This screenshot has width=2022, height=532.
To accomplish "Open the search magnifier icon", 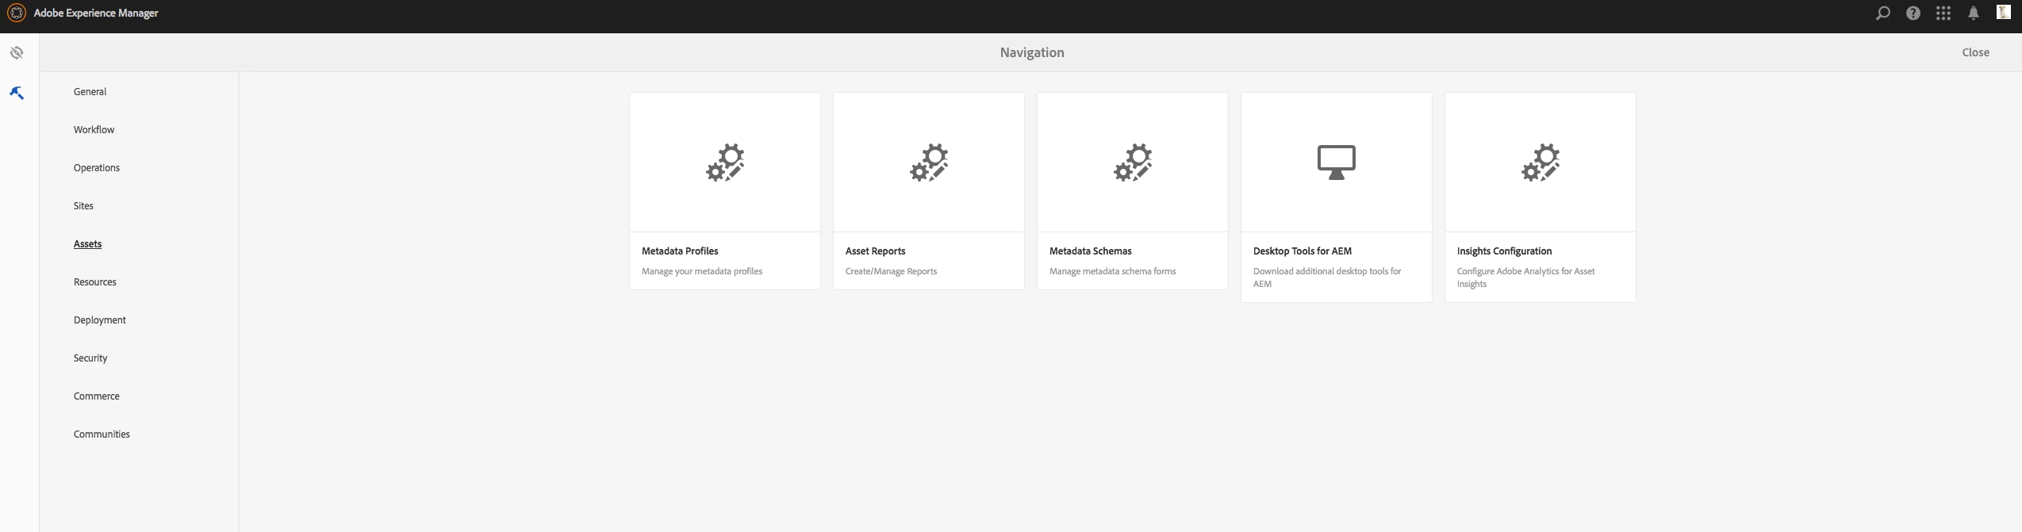I will [x=1882, y=13].
